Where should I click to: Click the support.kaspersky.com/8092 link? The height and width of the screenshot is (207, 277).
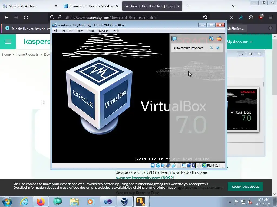tap(144, 178)
